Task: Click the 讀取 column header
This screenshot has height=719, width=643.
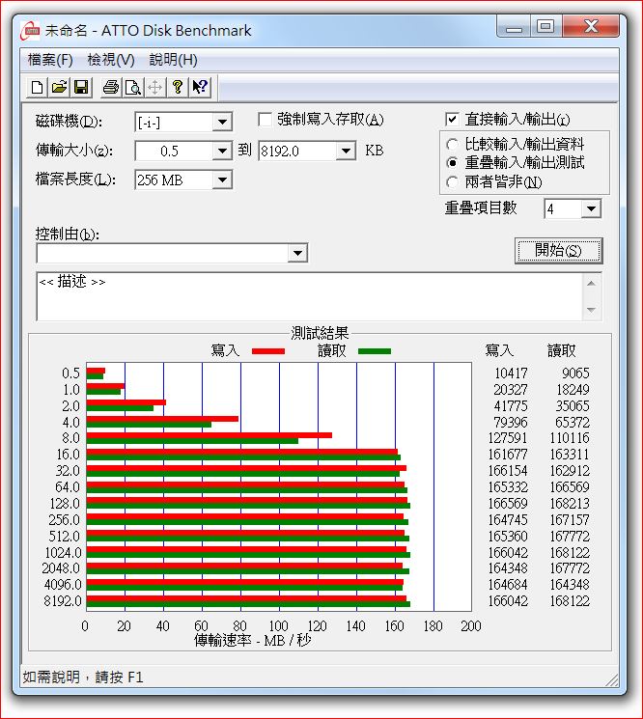Action: point(561,350)
